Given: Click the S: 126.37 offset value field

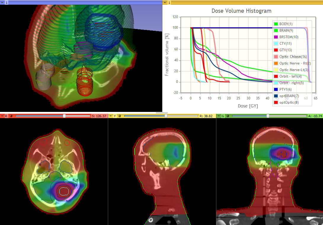Looking at the screenshot, I should click(99, 116).
